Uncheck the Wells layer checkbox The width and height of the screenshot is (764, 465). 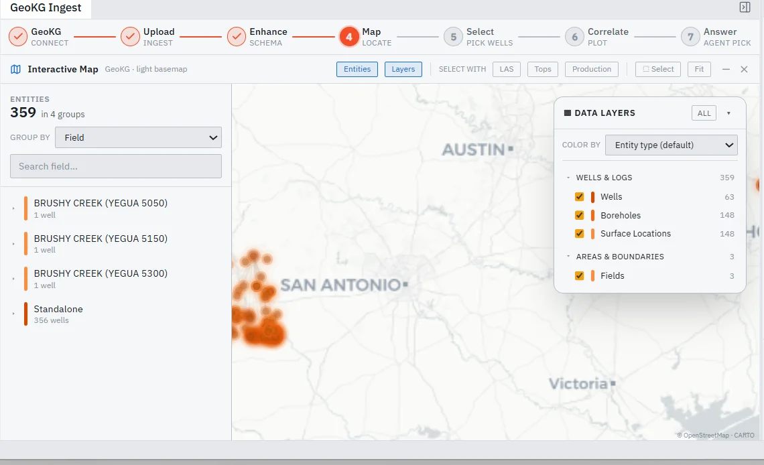pos(579,197)
